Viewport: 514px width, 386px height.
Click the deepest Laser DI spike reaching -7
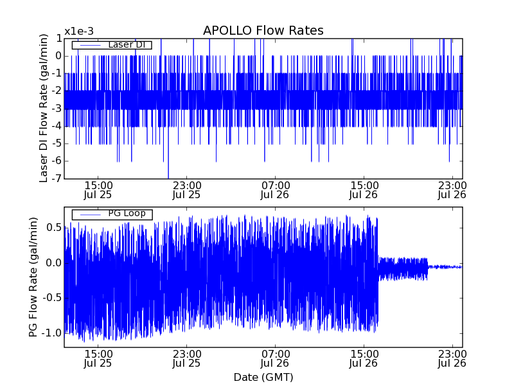pos(168,176)
